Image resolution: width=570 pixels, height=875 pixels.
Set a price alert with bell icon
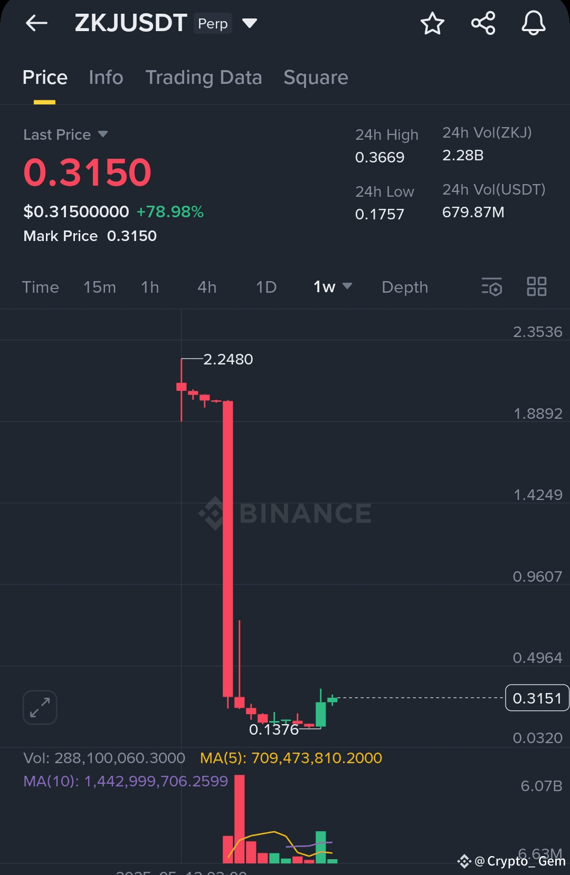coord(534,23)
